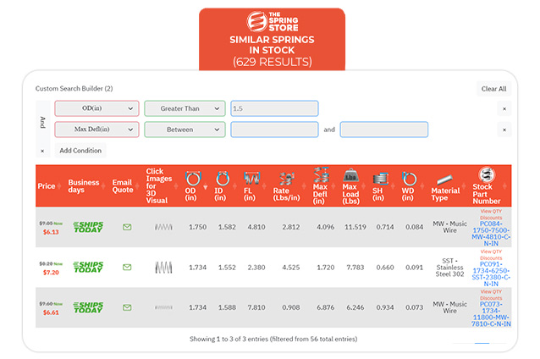Remove the Max Defl(in) condition row
The image size is (540, 359).
[x=504, y=130]
